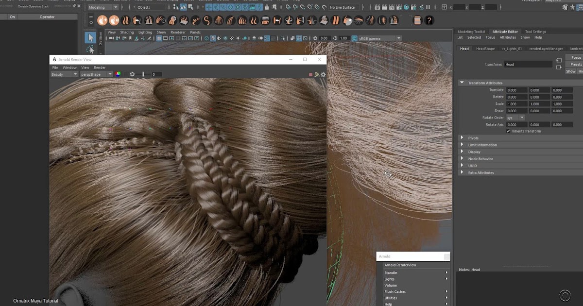The image size is (583, 306).
Task: Open the gear settings icon in Arnold Render View
Action: pyautogui.click(x=323, y=74)
